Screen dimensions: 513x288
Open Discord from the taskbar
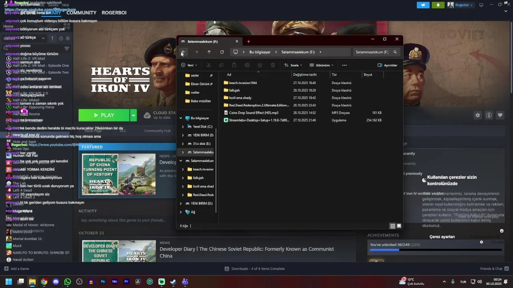pos(56,282)
